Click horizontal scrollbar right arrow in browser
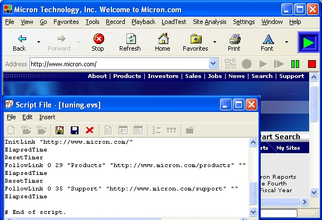The height and width of the screenshot is (220, 322). click(304, 202)
